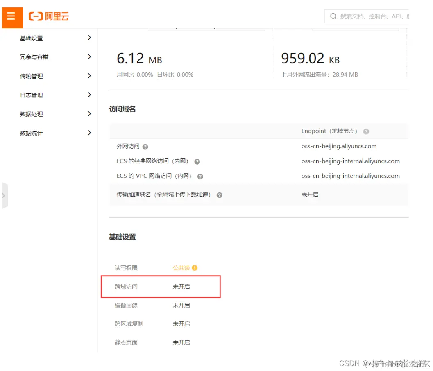
Task: Click 日环比 dotted-underline label
Action: [165, 75]
